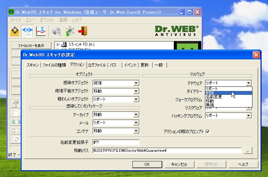The height and width of the screenshot is (177, 268).
Task: Select 名前変更 in the adware list
Action: [228, 97]
